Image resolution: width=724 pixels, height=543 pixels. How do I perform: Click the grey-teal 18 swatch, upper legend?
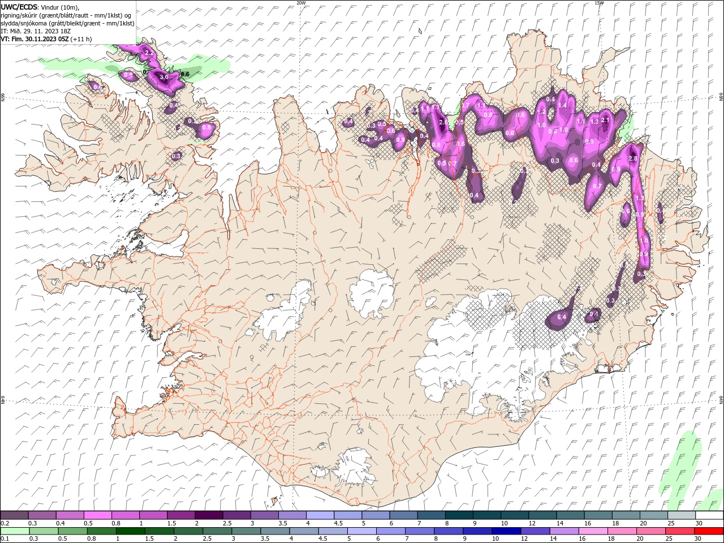click(626, 515)
